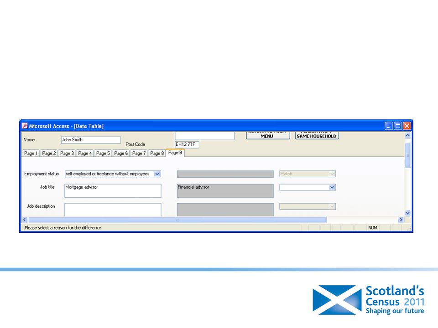Switch to the Page 2 tab

pos(49,153)
